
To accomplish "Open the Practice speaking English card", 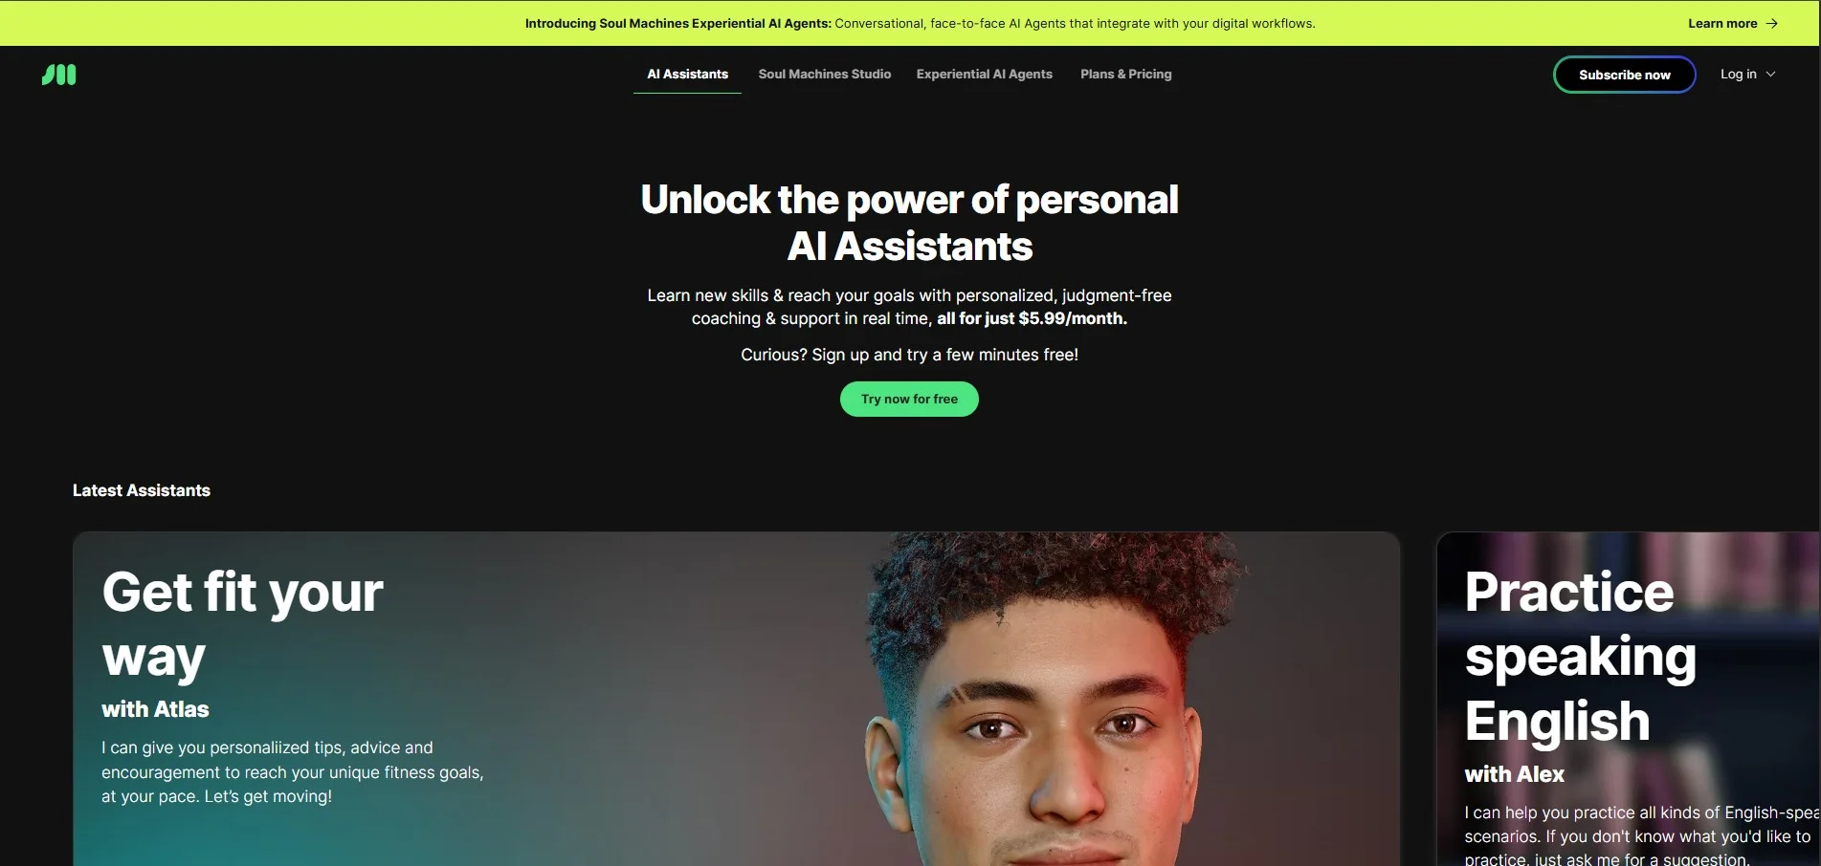I will click(1628, 699).
